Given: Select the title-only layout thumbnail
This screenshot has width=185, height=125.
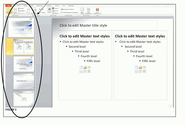Looking at the screenshot, I should (24, 81).
